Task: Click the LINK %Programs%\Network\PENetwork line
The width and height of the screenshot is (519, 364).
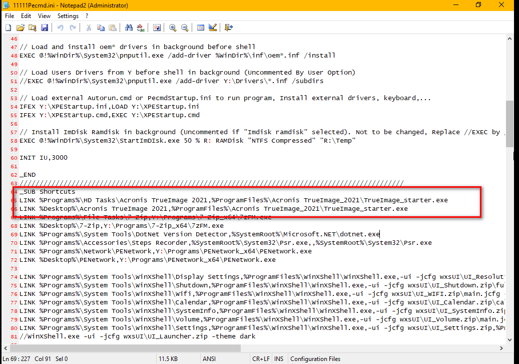Action: click(166, 251)
